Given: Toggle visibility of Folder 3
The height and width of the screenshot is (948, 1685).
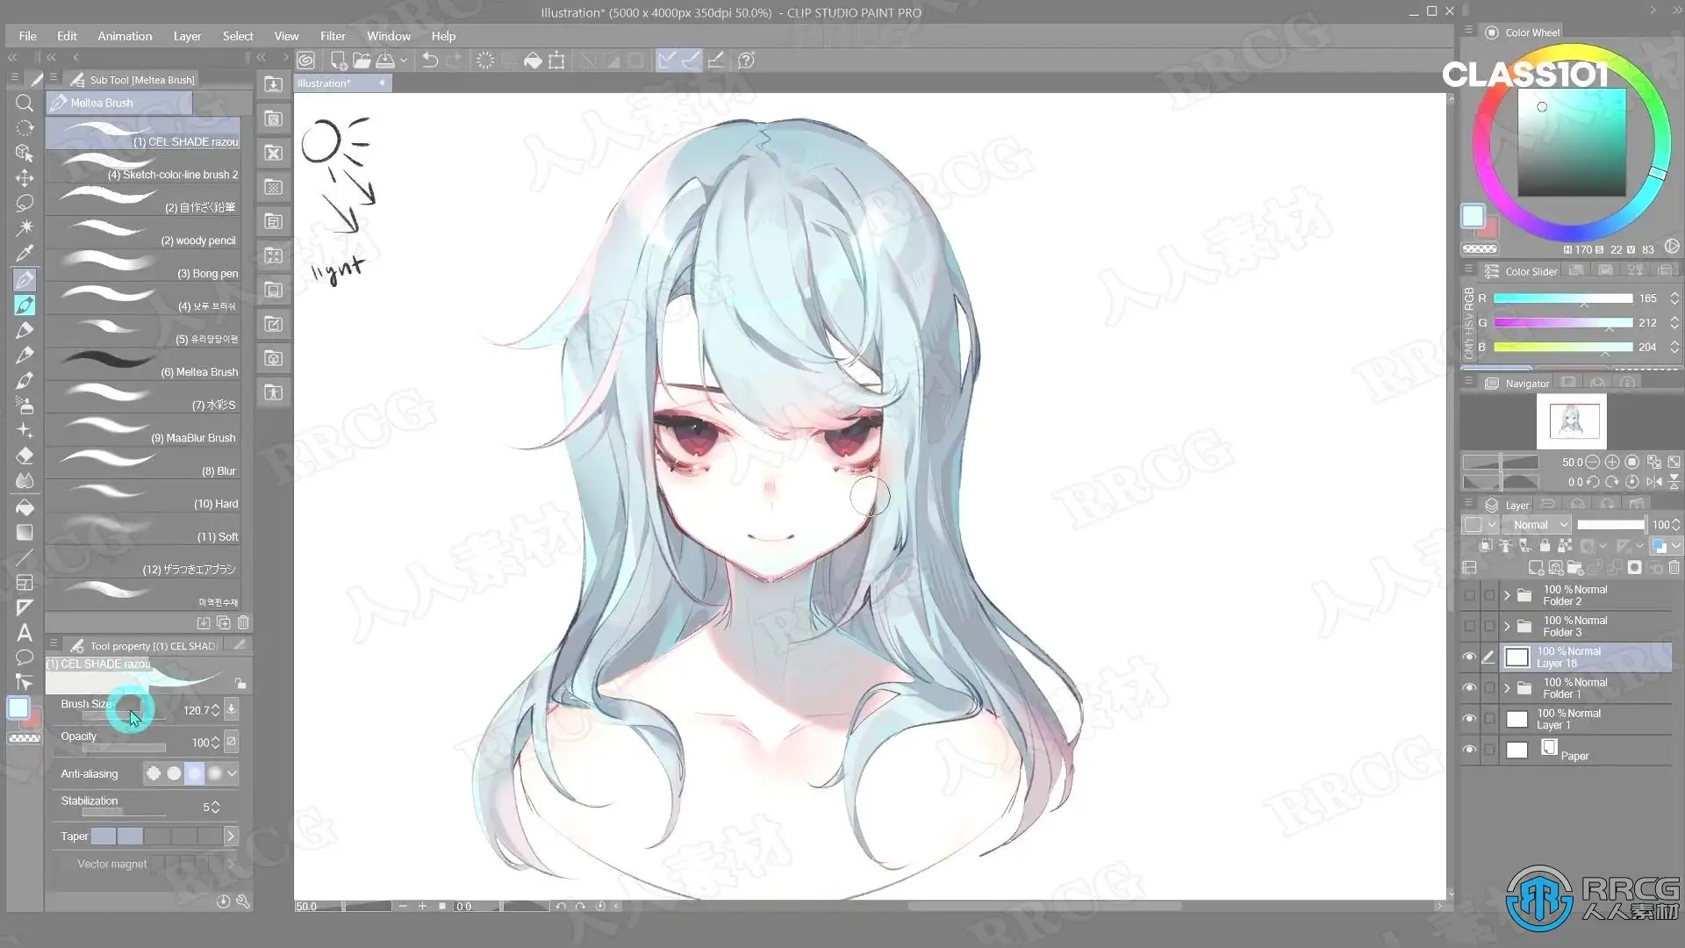Looking at the screenshot, I should pos(1469,626).
